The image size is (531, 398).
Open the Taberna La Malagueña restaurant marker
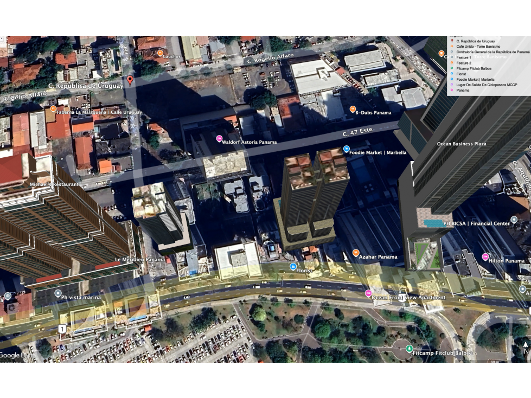coord(53,108)
